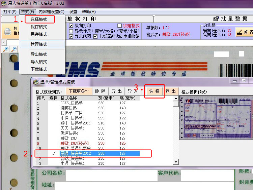The height and width of the screenshot is (190, 253).
Task: Click the batch data tab icon
Action: (216, 19)
